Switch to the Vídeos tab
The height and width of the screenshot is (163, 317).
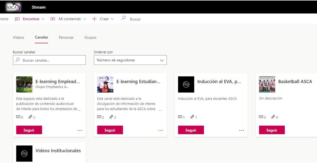[18, 38]
